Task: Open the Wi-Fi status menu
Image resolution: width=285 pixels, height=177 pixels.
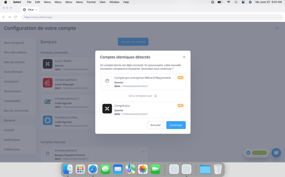Action: tap(228, 2)
